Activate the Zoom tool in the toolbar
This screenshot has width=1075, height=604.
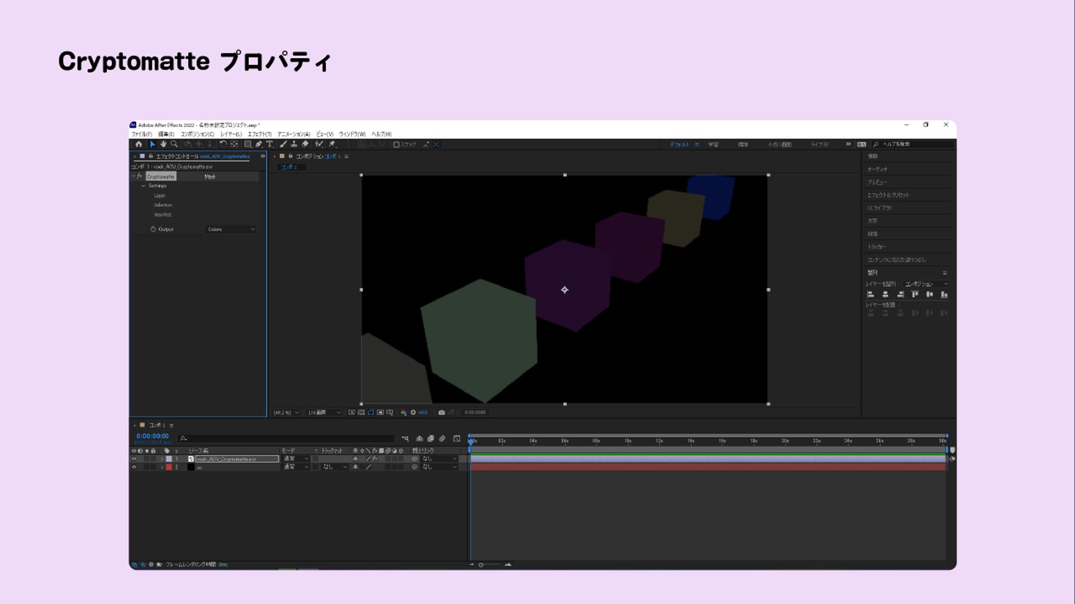[174, 144]
